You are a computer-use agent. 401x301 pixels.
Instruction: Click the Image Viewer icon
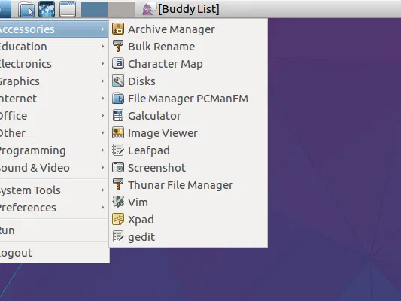118,133
